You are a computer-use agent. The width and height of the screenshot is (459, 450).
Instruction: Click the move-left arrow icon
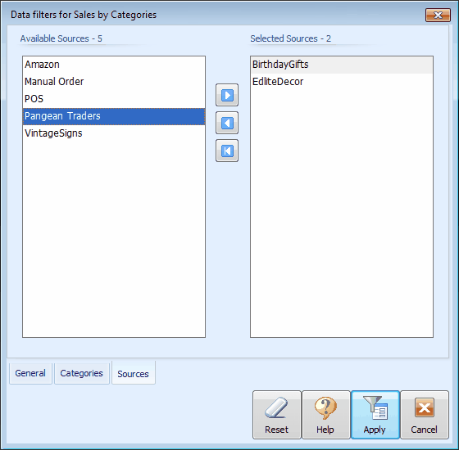[227, 123]
